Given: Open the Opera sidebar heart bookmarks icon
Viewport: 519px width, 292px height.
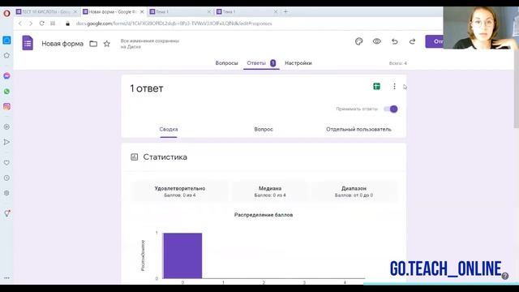Looking at the screenshot, I should [6, 162].
